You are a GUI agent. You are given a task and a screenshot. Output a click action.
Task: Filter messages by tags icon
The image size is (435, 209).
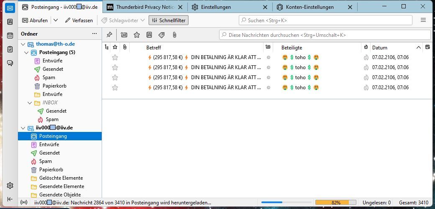[x=161, y=35]
